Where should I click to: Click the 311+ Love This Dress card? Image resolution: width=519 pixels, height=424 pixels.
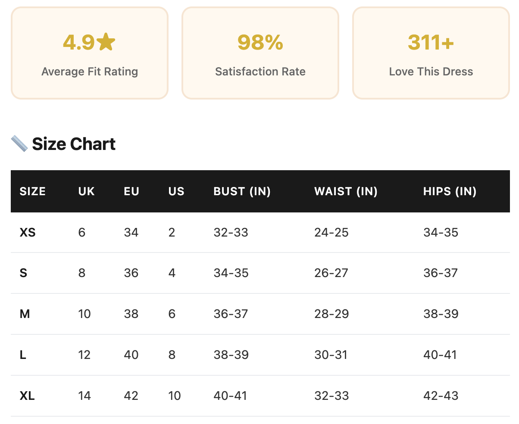(431, 53)
